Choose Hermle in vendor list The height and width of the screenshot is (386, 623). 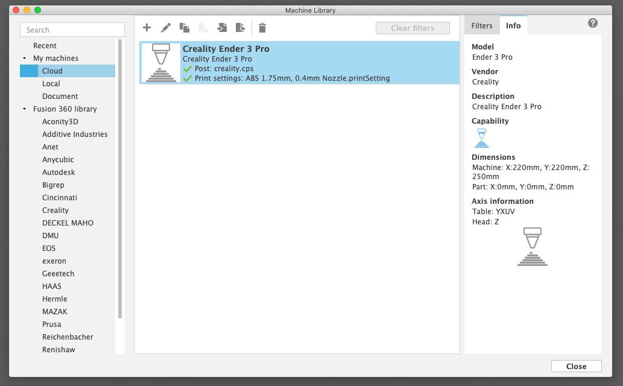click(x=54, y=299)
